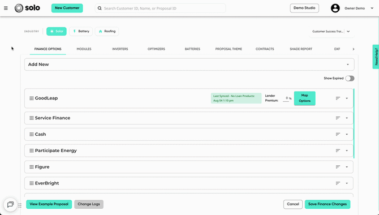Image resolution: width=379 pixels, height=215 pixels.
Task: Click the Solo logo
Action: click(x=27, y=8)
